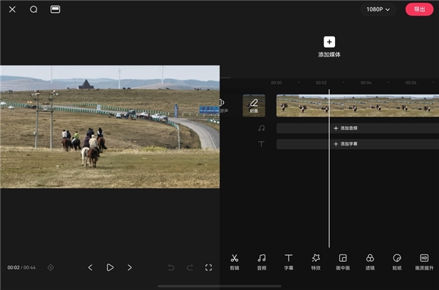Open the 贴纸 stickers tool
The height and width of the screenshot is (290, 439).
pos(397,262)
